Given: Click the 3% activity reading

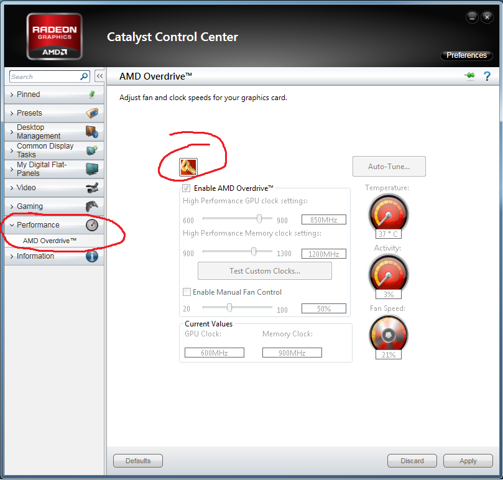Looking at the screenshot, I should click(x=389, y=294).
